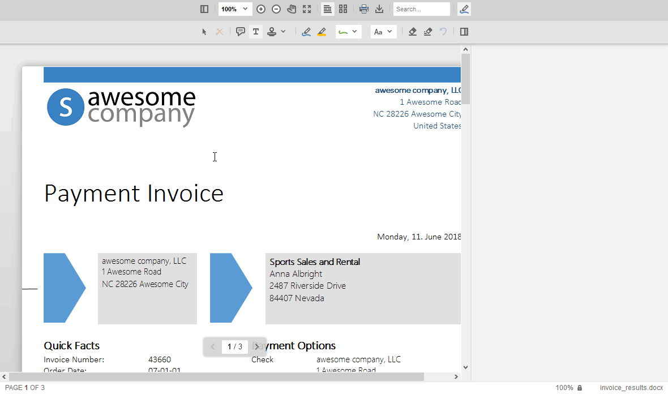Download the invoice document
This screenshot has width=668, height=394.
pos(379,9)
